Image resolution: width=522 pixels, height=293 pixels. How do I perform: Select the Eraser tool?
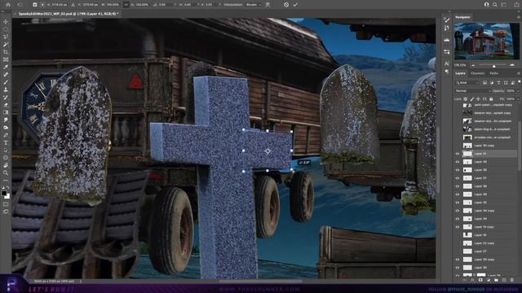point(6,105)
